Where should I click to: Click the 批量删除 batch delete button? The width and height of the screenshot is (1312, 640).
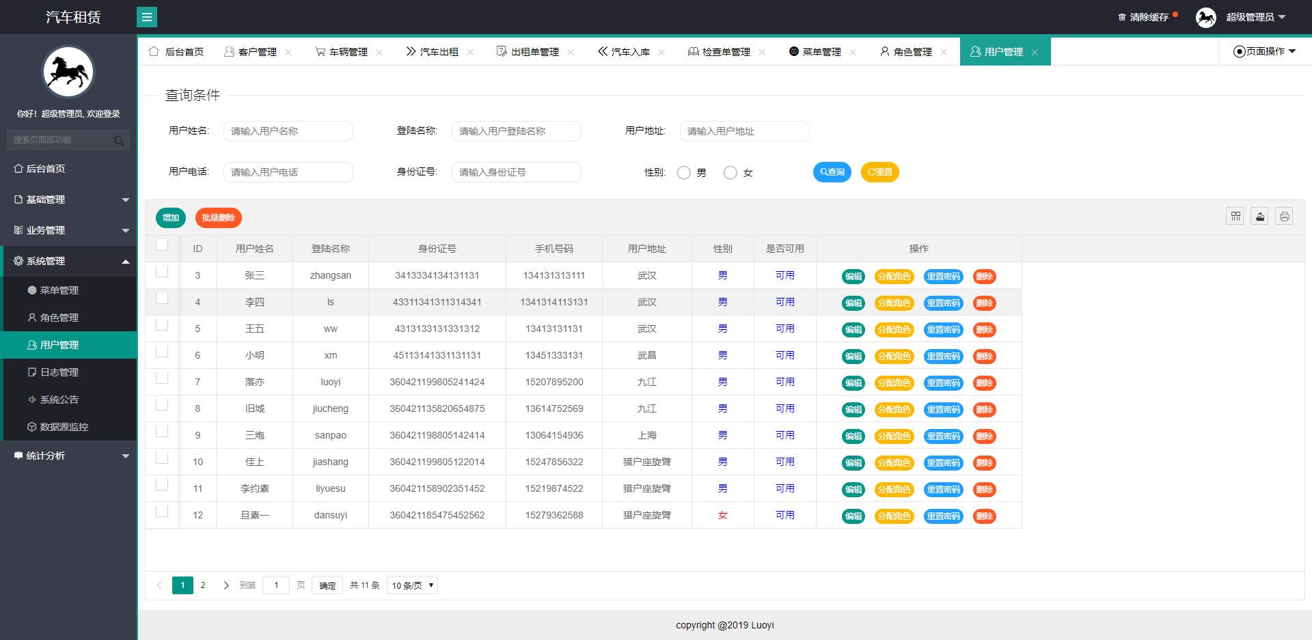click(219, 218)
